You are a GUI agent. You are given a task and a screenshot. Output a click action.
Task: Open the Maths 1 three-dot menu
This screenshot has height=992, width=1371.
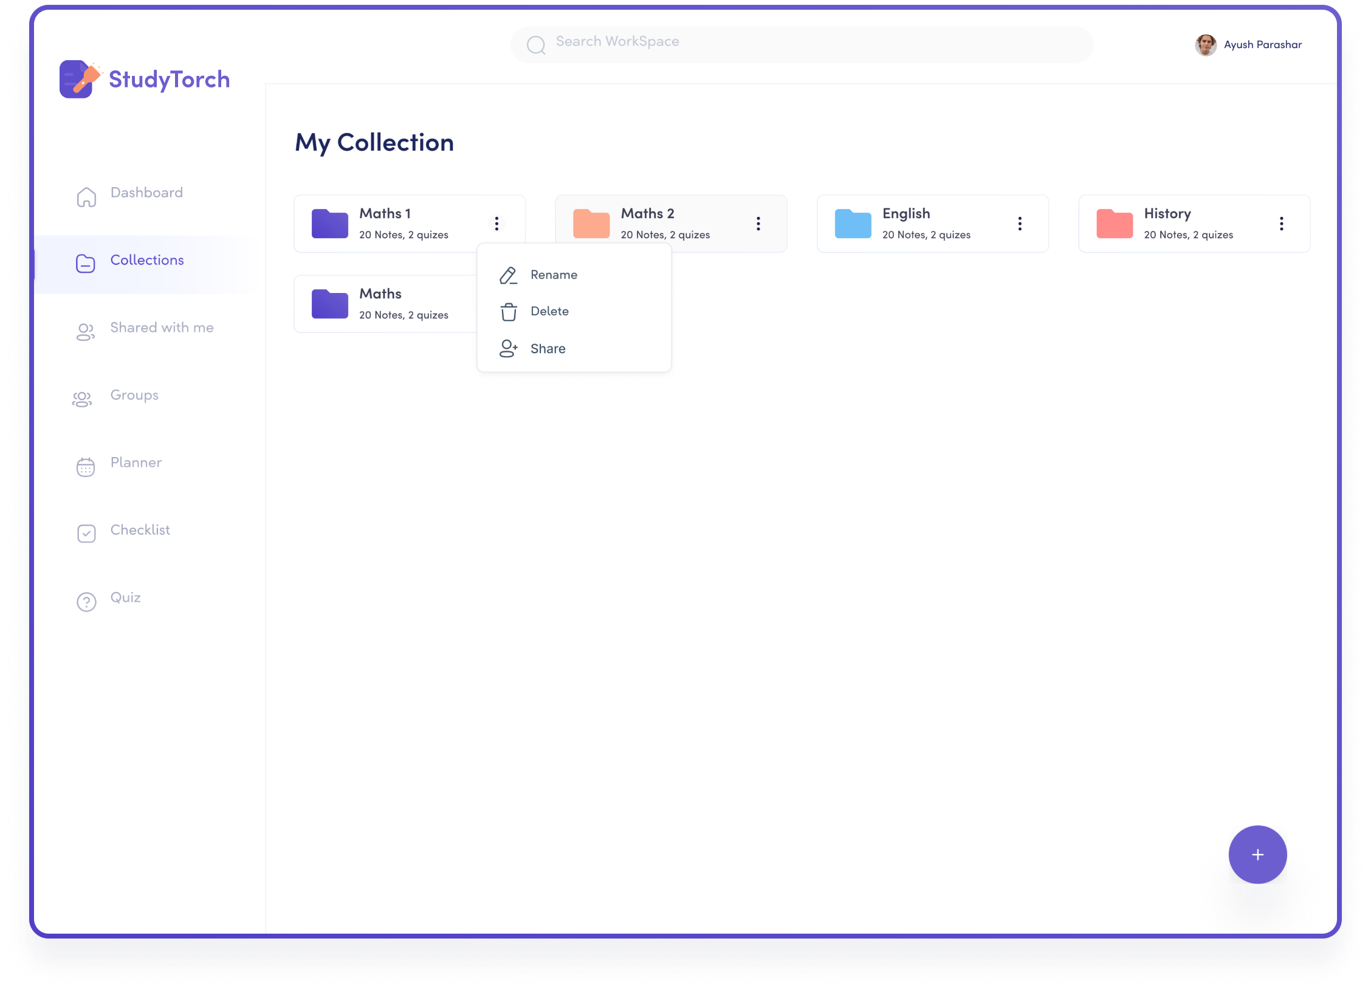coord(497,224)
